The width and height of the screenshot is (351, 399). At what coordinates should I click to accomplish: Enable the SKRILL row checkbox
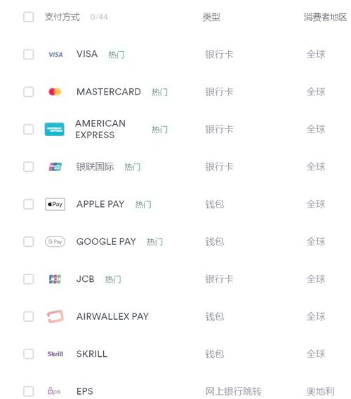[x=29, y=354]
